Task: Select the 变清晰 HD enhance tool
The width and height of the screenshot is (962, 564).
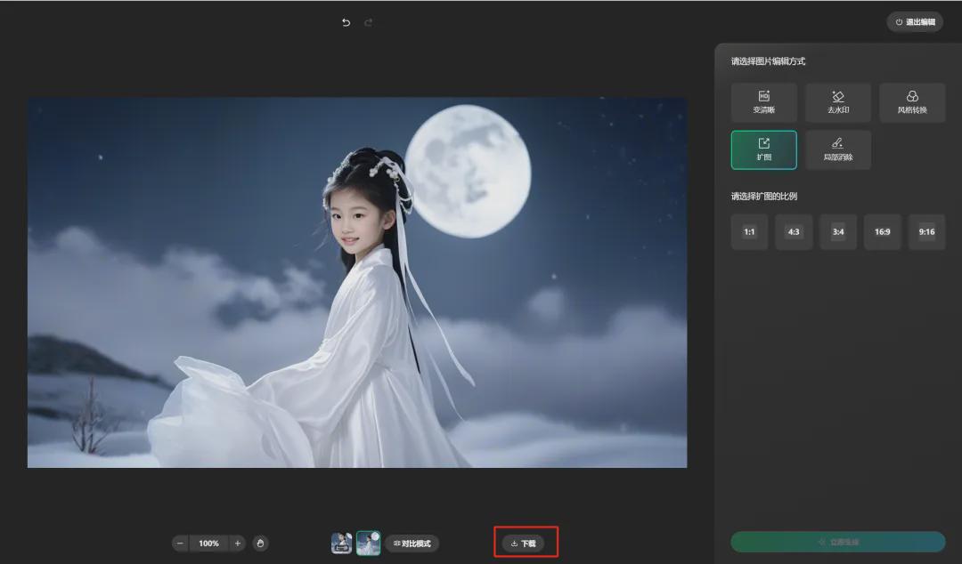Action: click(x=763, y=102)
